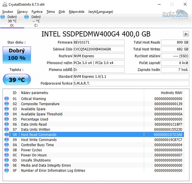This screenshot has height=184, width=192.
Task: Select the Power Cycles row
Action: click(x=93, y=150)
